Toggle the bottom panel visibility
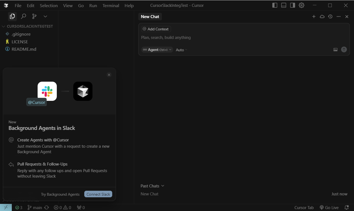Screen dimensions: 354x211 [283, 5]
